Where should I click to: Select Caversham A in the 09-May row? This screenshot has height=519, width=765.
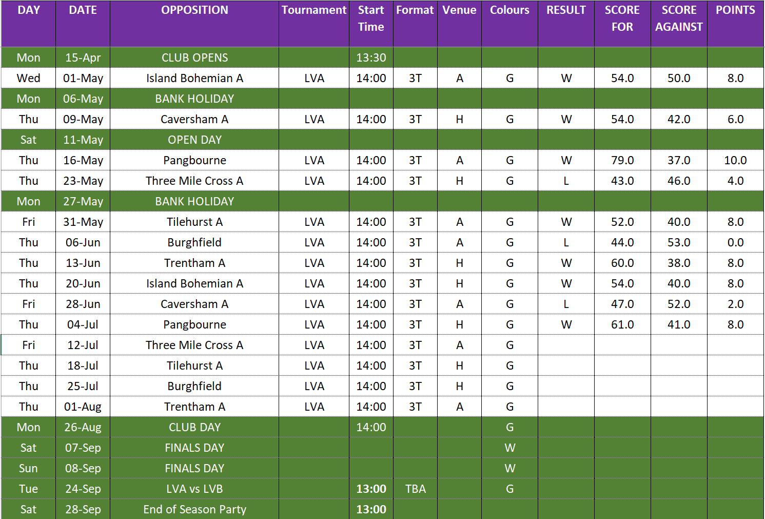pos(194,119)
